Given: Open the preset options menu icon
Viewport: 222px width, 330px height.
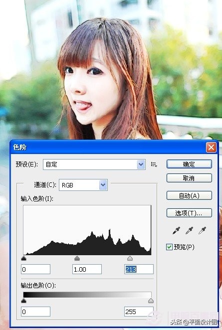Looking at the screenshot, I should [154, 165].
